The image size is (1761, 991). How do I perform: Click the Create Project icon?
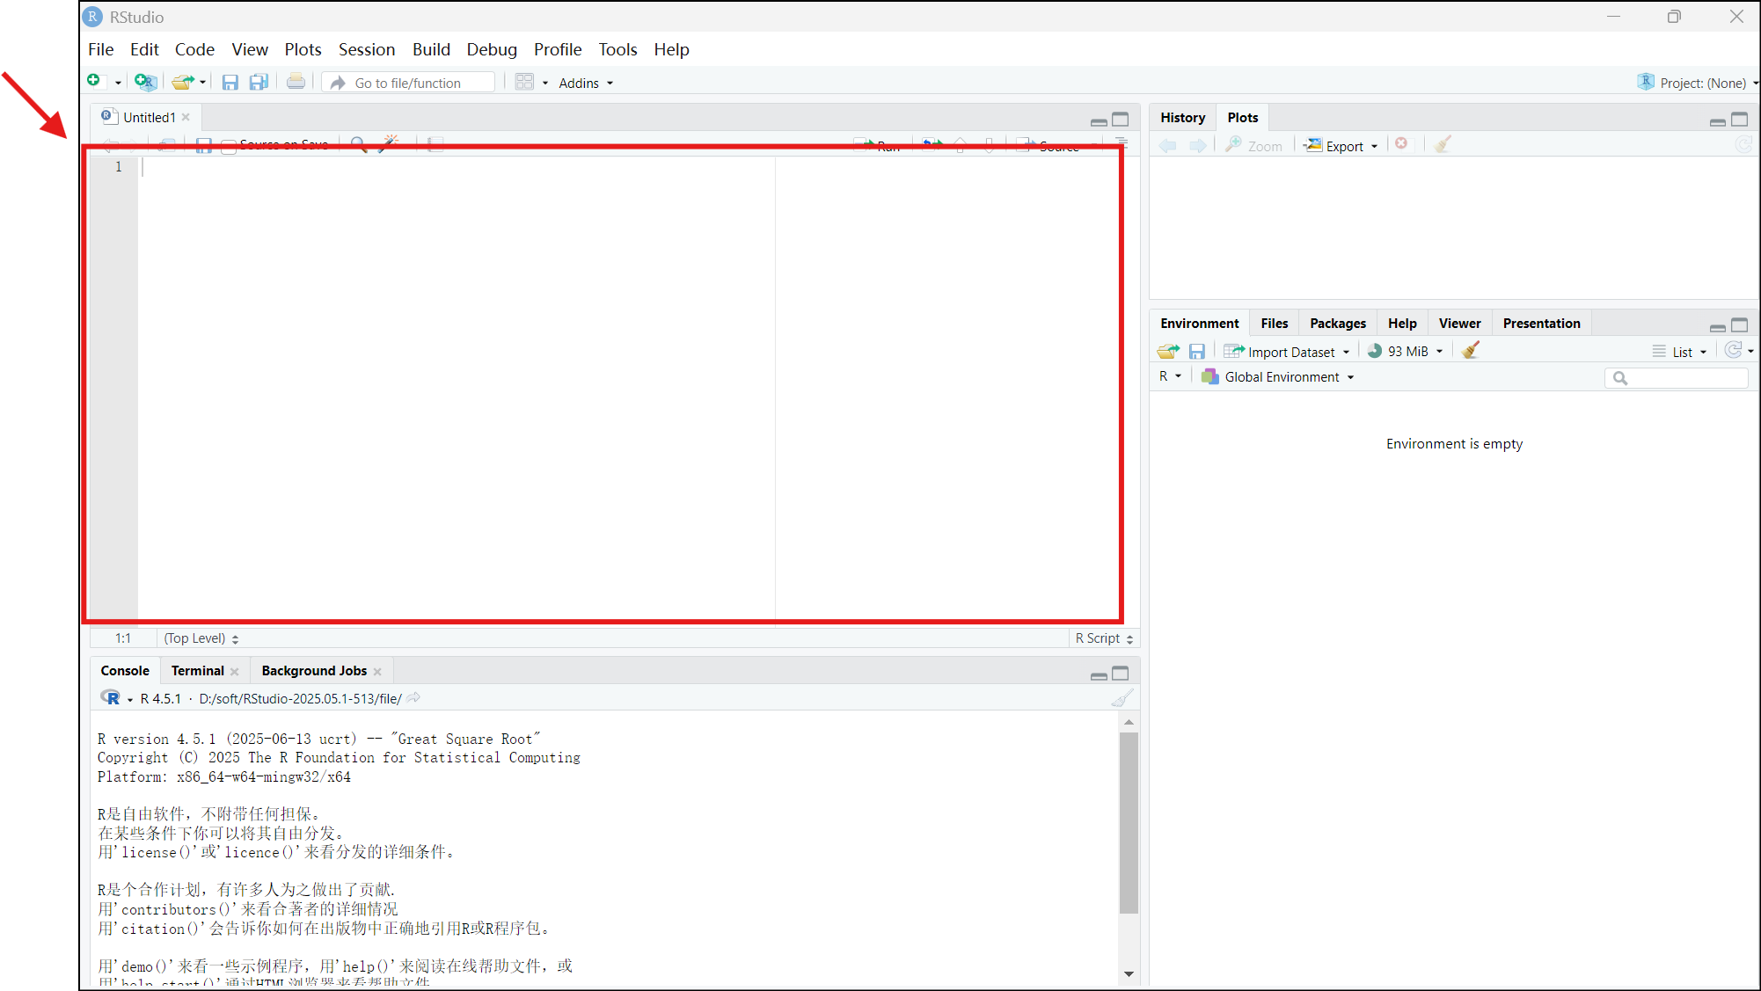(145, 82)
